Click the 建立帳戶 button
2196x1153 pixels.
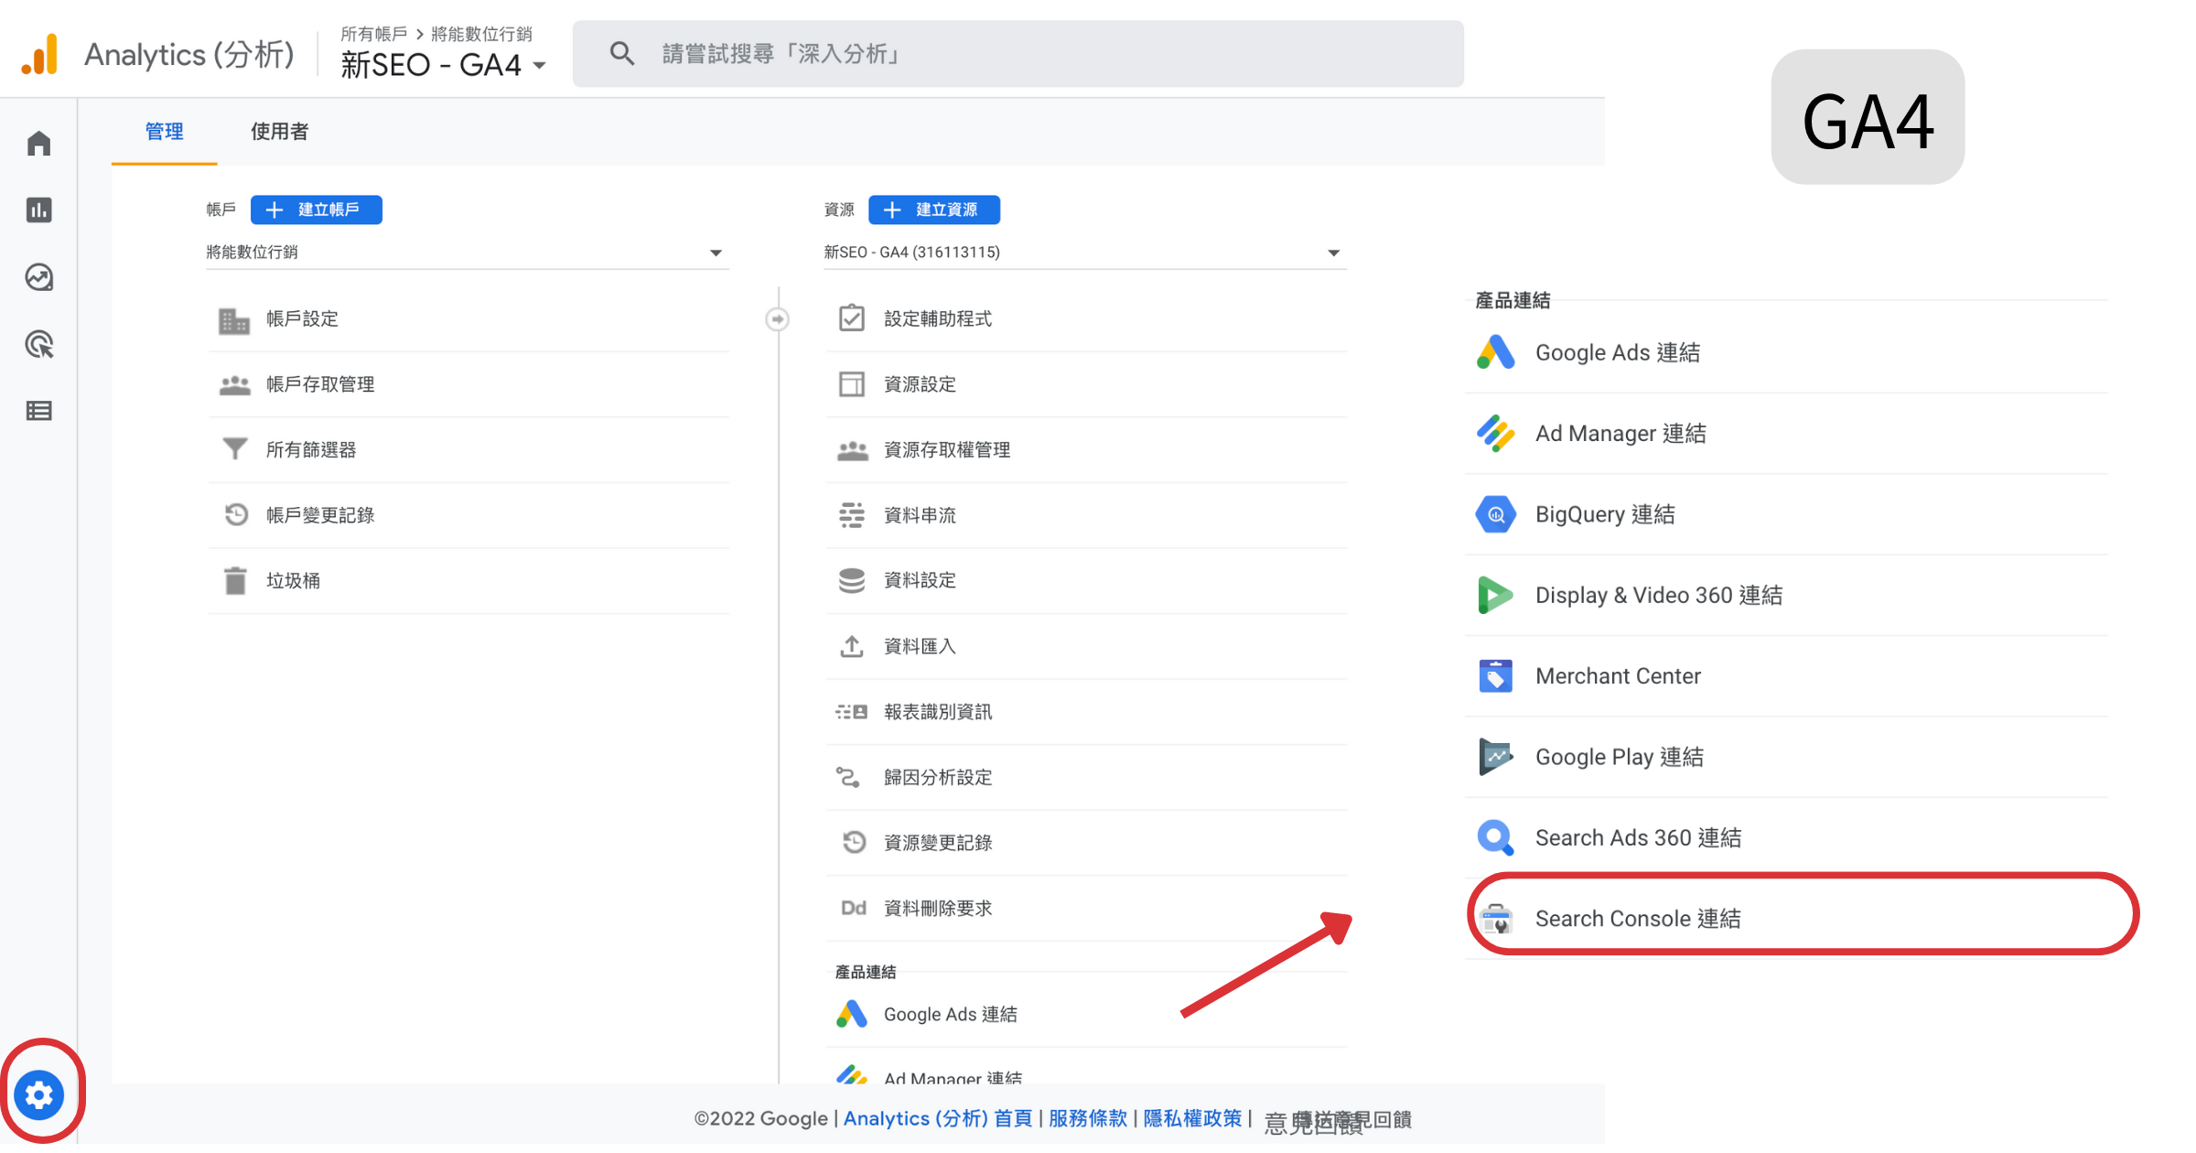point(316,210)
